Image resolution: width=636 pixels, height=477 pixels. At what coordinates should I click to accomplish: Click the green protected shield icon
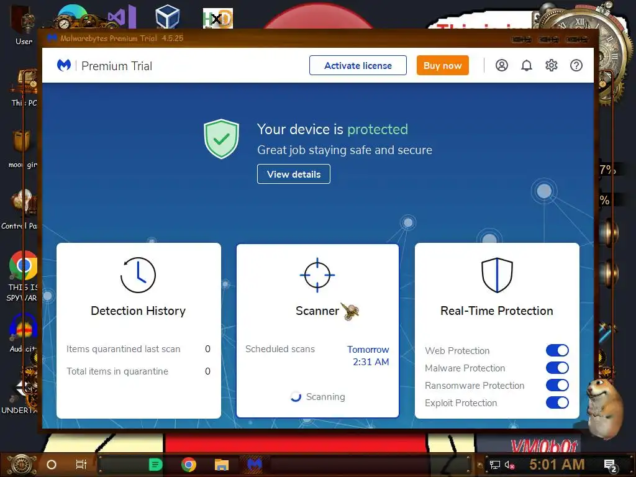coord(221,139)
